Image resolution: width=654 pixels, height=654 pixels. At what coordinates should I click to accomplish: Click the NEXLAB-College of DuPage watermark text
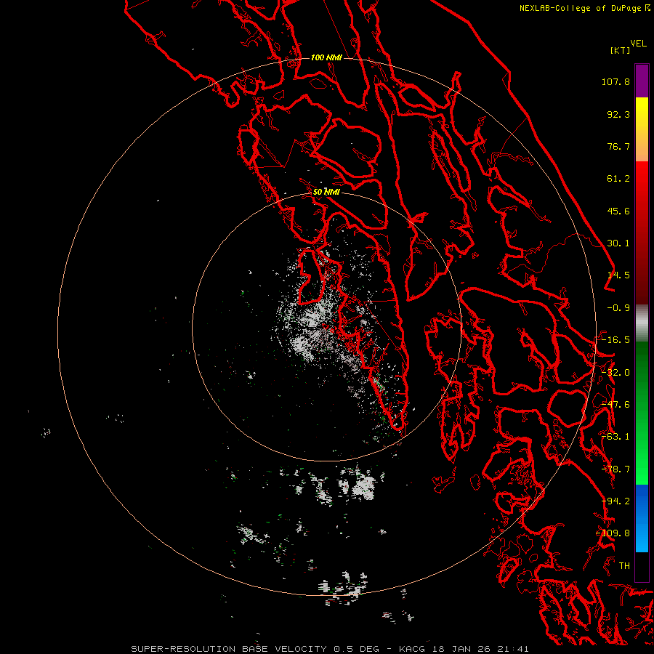pos(584,8)
